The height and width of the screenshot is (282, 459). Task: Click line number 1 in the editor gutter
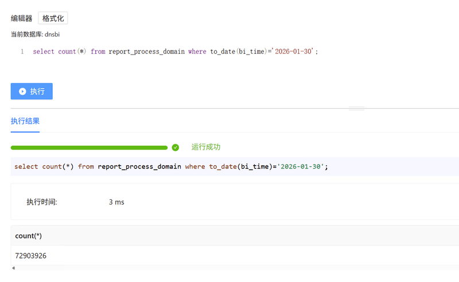pyautogui.click(x=22, y=52)
